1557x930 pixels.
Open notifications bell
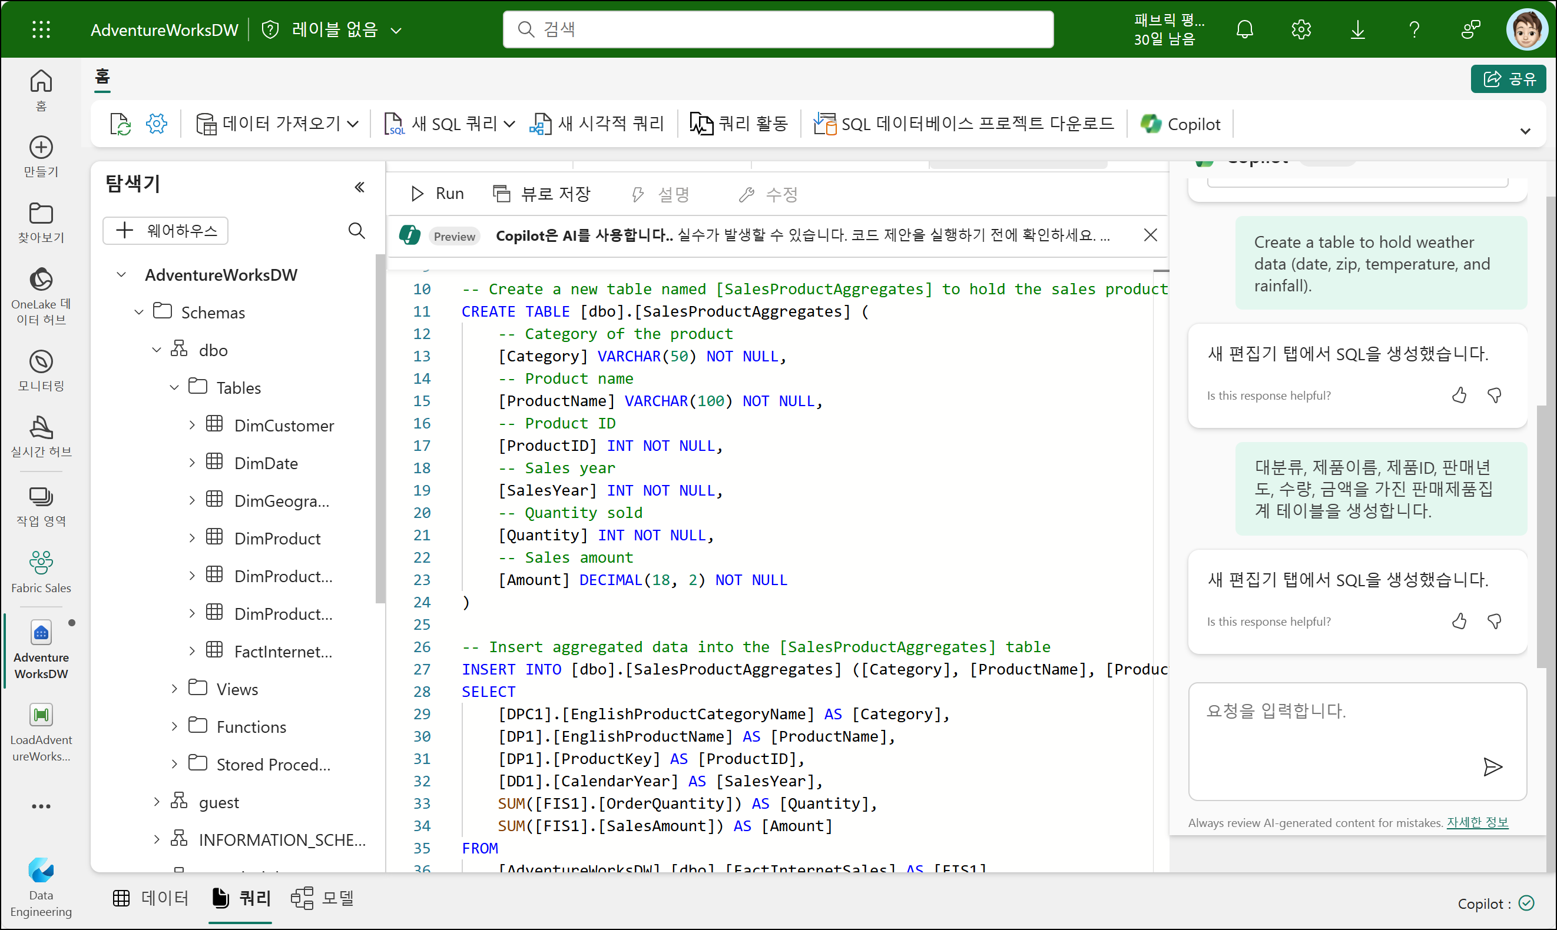1244,29
